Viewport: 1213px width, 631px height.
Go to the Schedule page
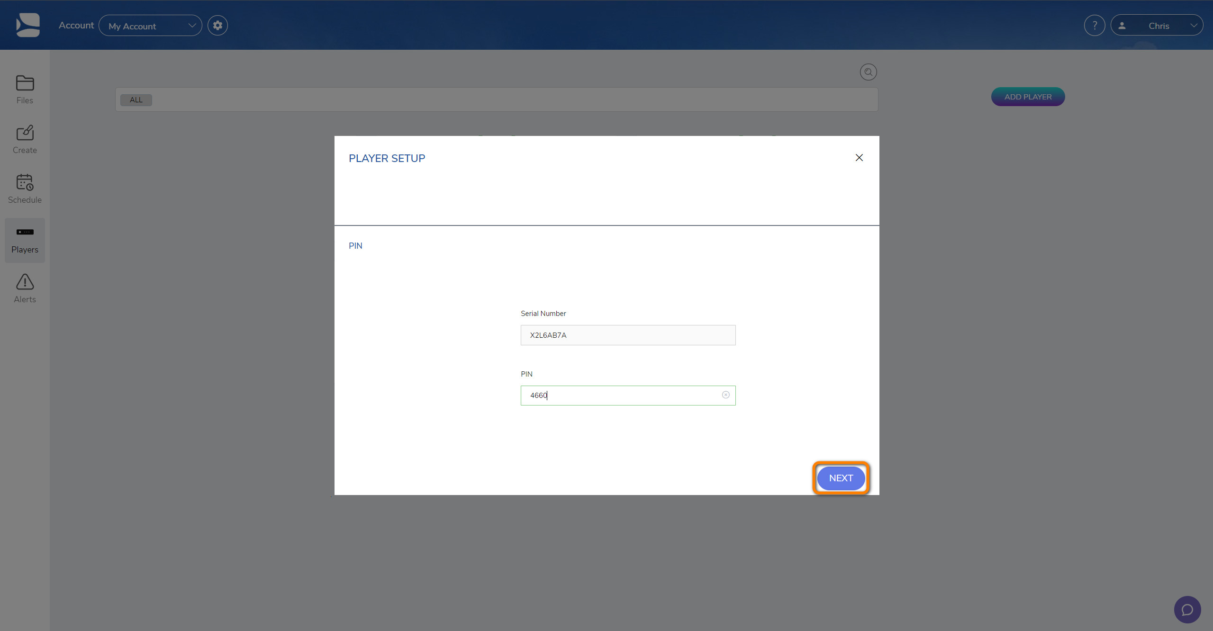click(x=25, y=189)
